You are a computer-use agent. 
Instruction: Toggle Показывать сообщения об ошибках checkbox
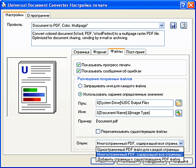click(78, 71)
